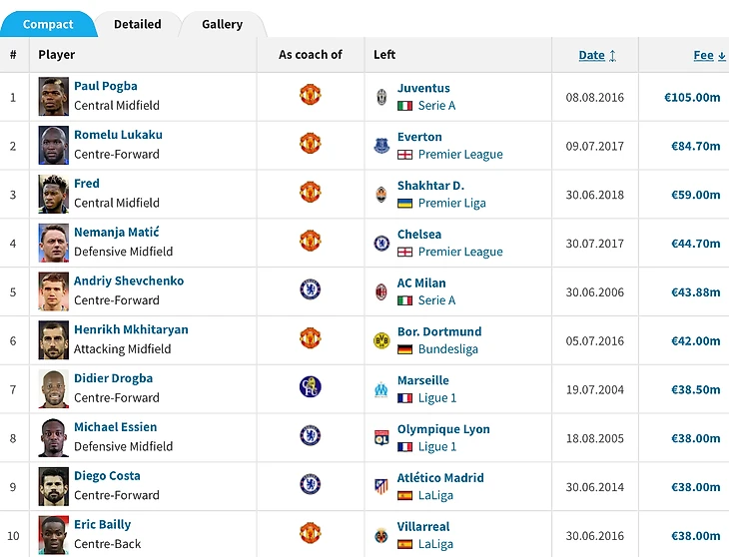Click the Juventus club crest icon
The height and width of the screenshot is (557, 729).
[381, 97]
